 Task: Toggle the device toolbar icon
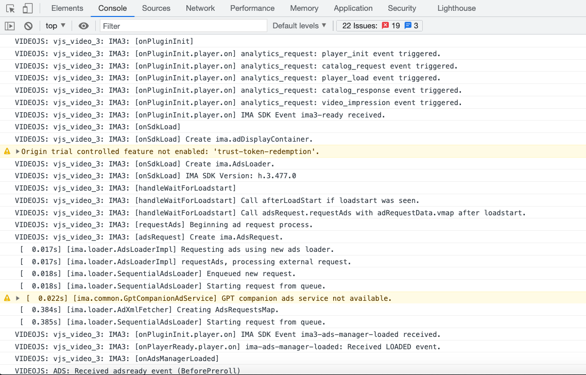27,8
